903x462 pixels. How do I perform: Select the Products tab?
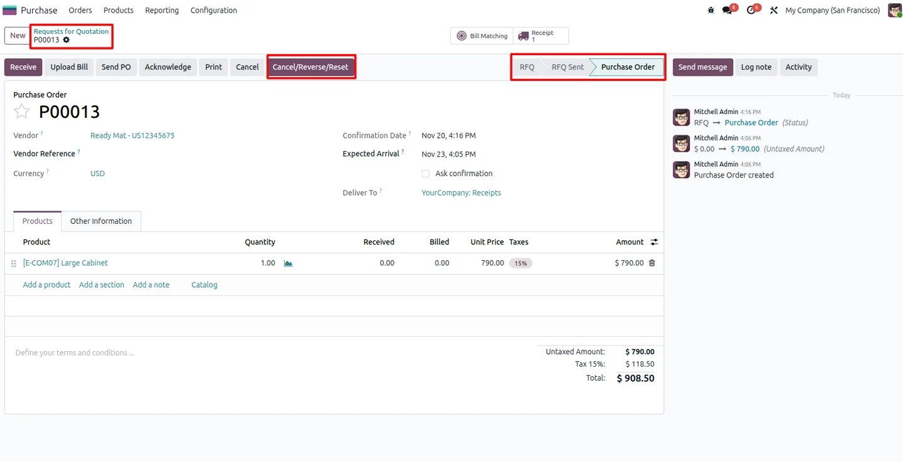coord(38,221)
